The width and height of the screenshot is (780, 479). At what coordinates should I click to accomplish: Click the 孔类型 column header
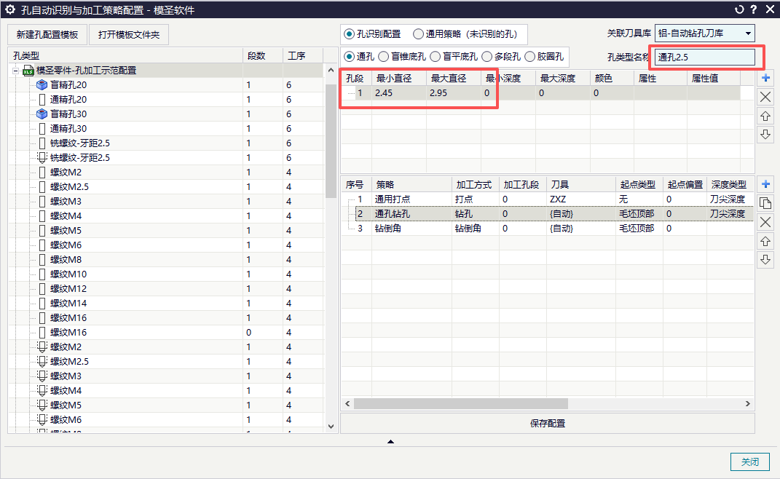pos(125,56)
